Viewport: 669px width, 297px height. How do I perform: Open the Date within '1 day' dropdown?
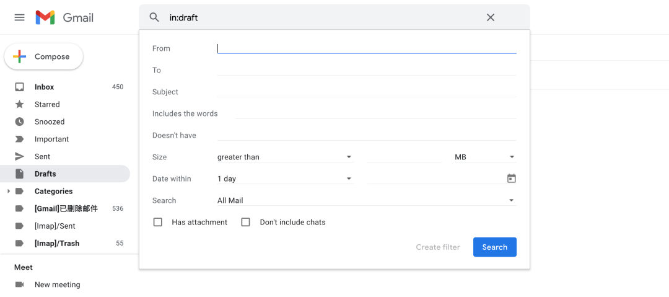(285, 179)
